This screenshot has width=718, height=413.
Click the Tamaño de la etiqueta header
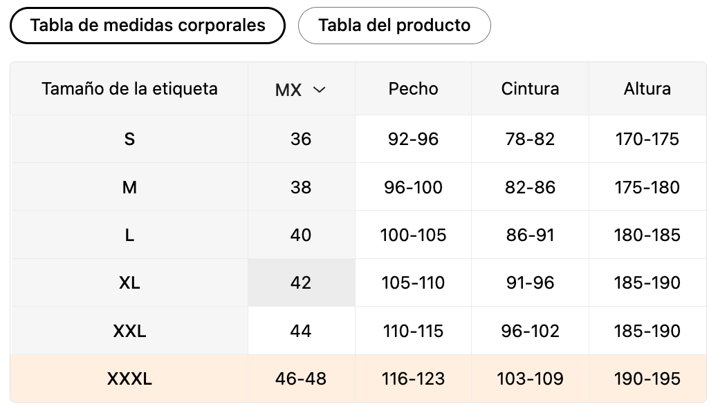click(129, 88)
